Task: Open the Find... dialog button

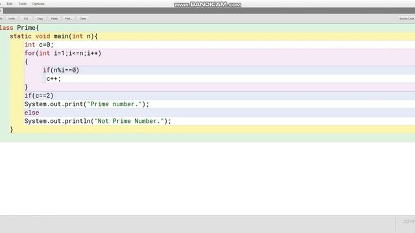Action: coord(69,19)
